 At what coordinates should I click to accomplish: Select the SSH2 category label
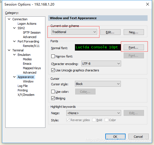click(21, 28)
